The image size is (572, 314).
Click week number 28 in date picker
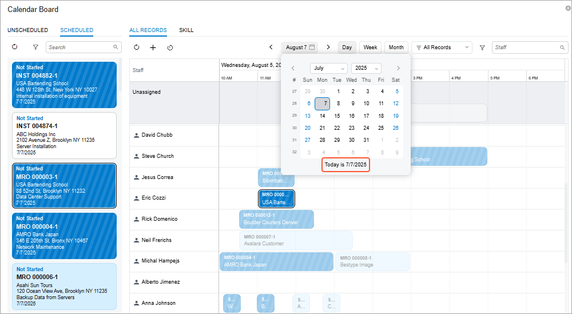click(x=295, y=104)
